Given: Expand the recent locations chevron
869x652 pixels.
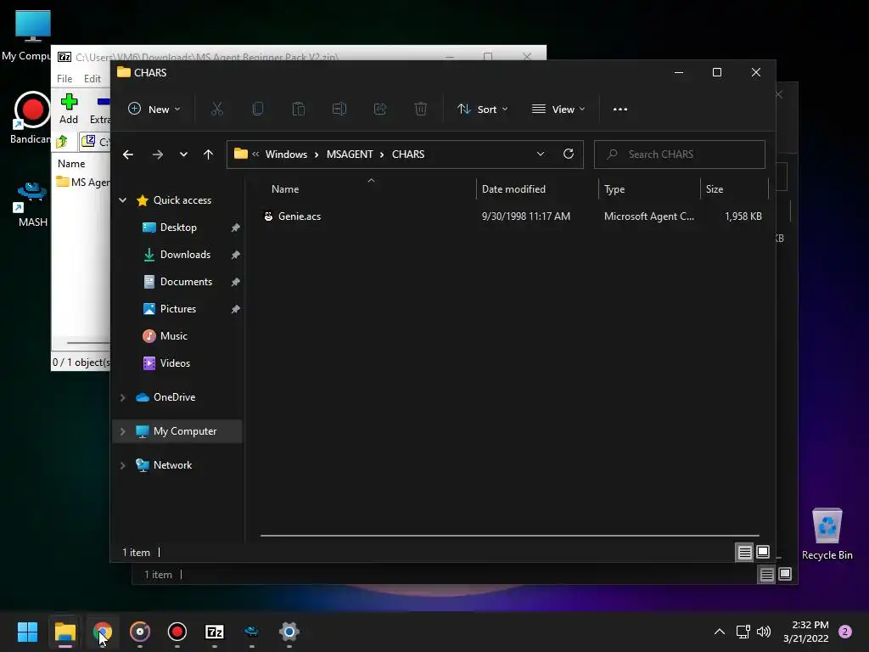Looking at the screenshot, I should pyautogui.click(x=183, y=155).
